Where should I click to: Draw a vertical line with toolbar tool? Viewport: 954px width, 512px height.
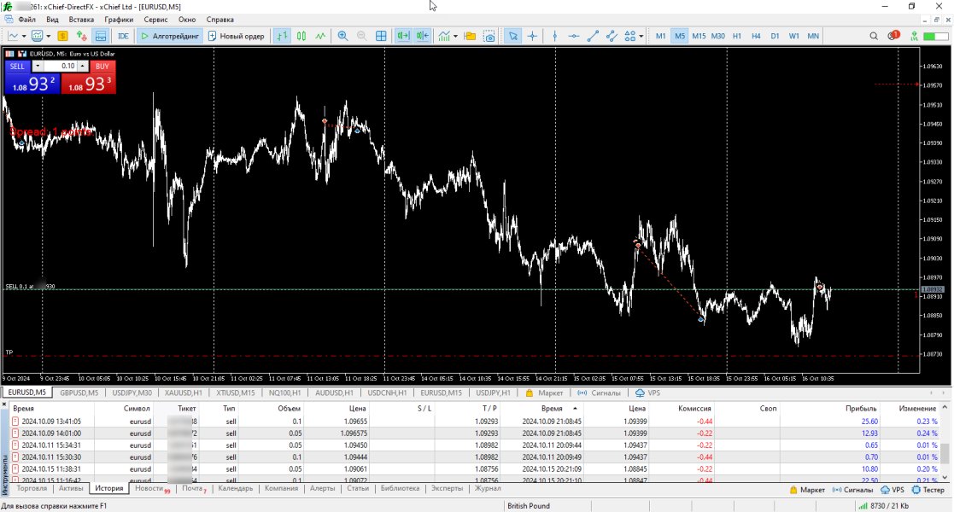click(x=555, y=37)
